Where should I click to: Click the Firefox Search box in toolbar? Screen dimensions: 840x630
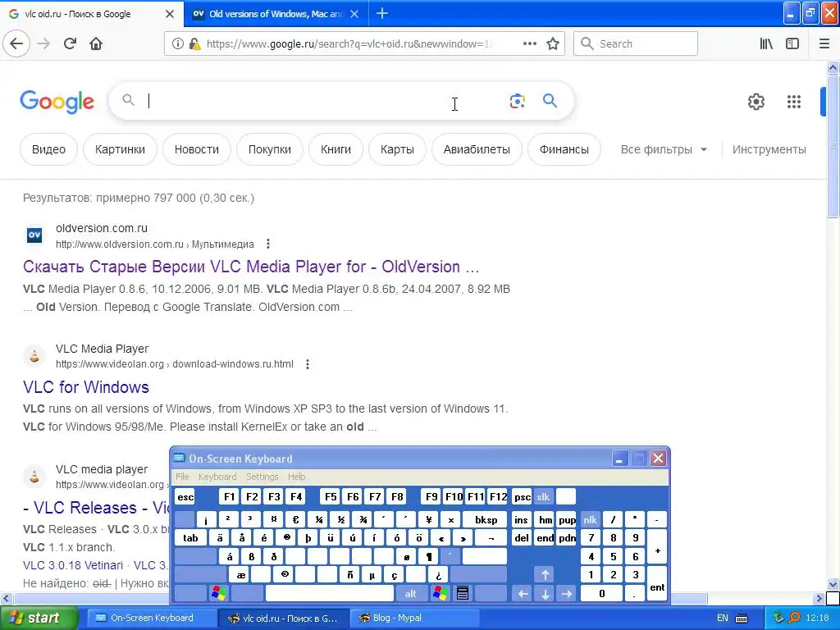pos(636,44)
